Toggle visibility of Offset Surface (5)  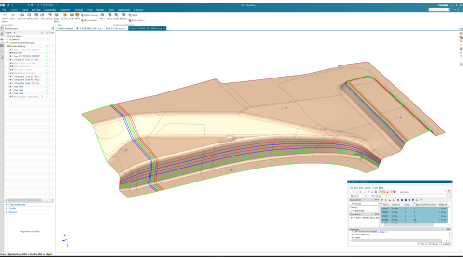point(10,66)
